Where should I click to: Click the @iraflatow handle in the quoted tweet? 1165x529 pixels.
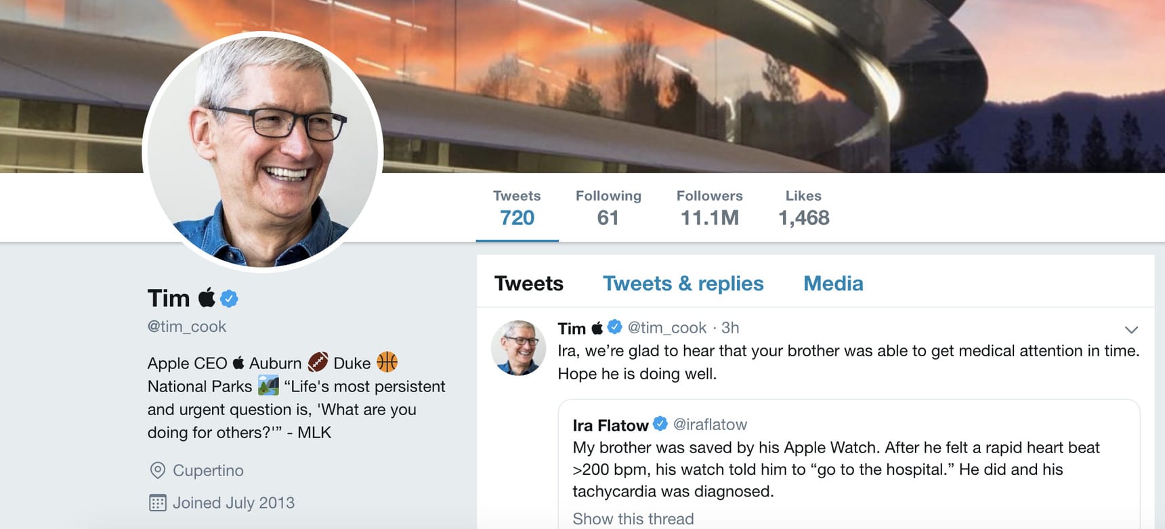click(x=710, y=425)
